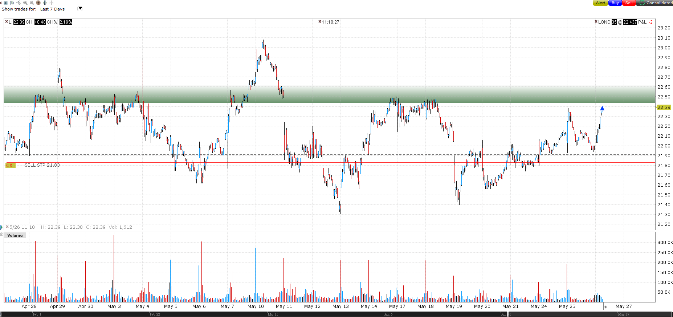Viewport: 673px width, 317px height.
Task: Toggle the crosshair cursor icon
Action: (x=38, y=3)
